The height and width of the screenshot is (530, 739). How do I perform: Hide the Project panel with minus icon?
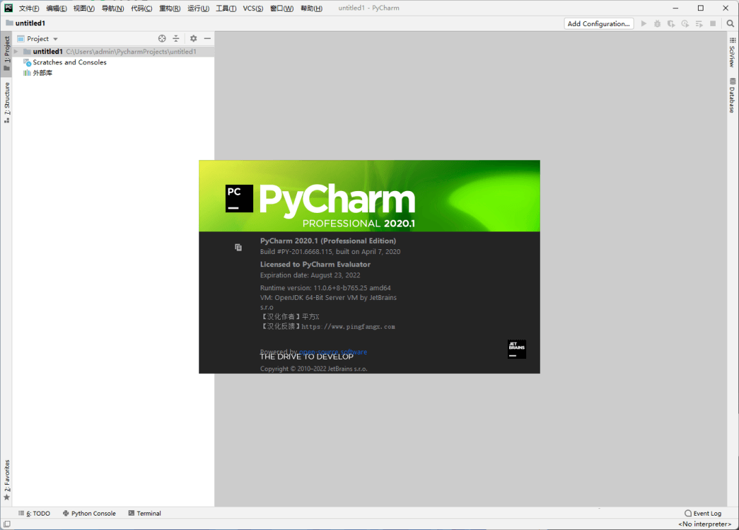point(207,39)
